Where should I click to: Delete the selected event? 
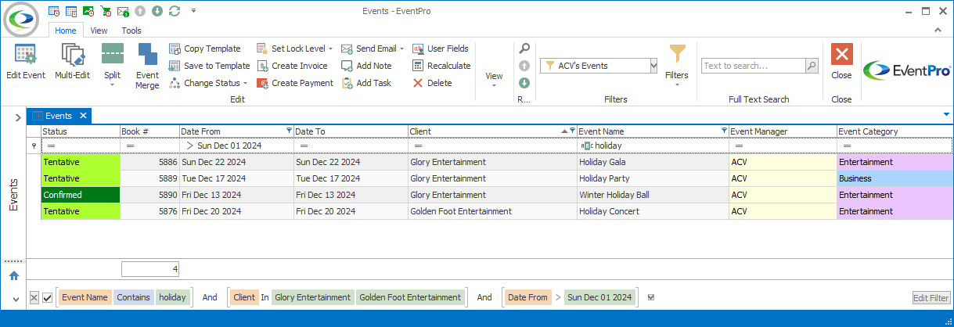(432, 83)
